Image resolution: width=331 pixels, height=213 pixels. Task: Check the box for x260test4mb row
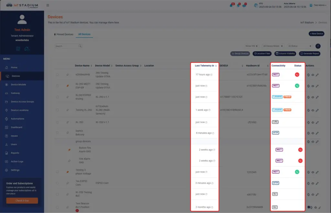57,74
